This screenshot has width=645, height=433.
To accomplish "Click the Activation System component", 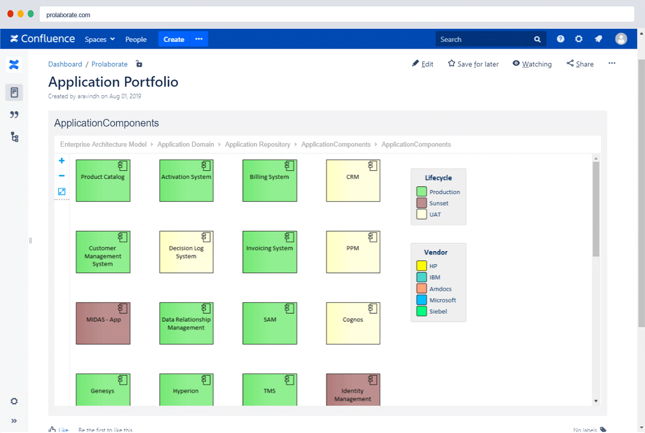I will [186, 181].
